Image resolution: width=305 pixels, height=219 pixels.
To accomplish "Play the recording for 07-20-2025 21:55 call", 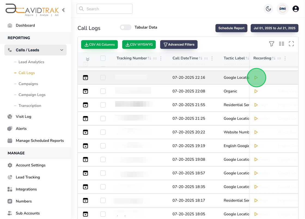I will 256,105.
